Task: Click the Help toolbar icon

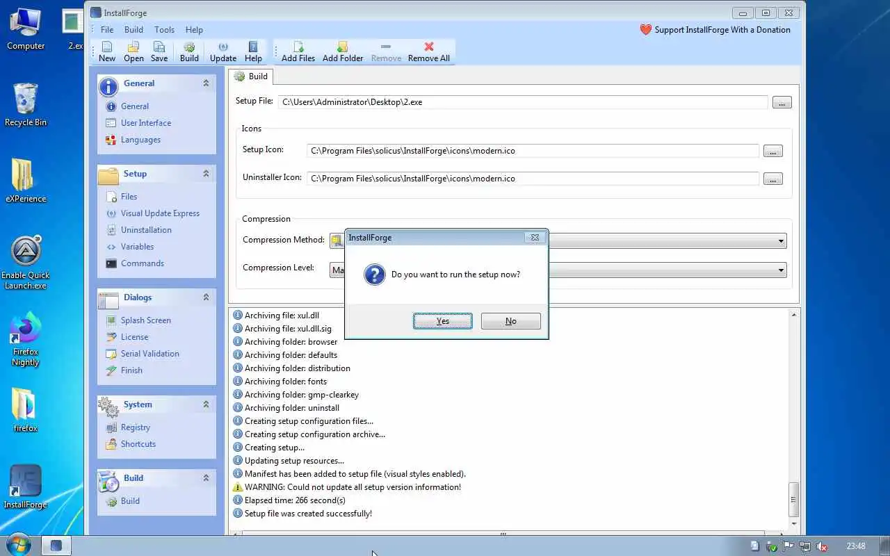Action: [253, 51]
